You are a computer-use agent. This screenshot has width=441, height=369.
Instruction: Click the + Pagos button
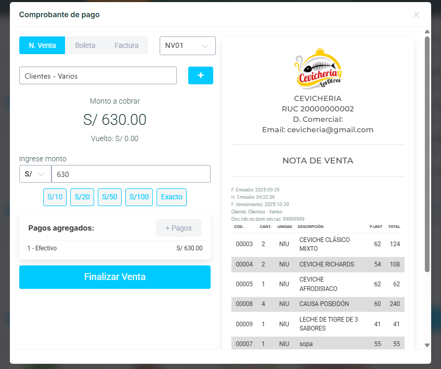tap(178, 228)
